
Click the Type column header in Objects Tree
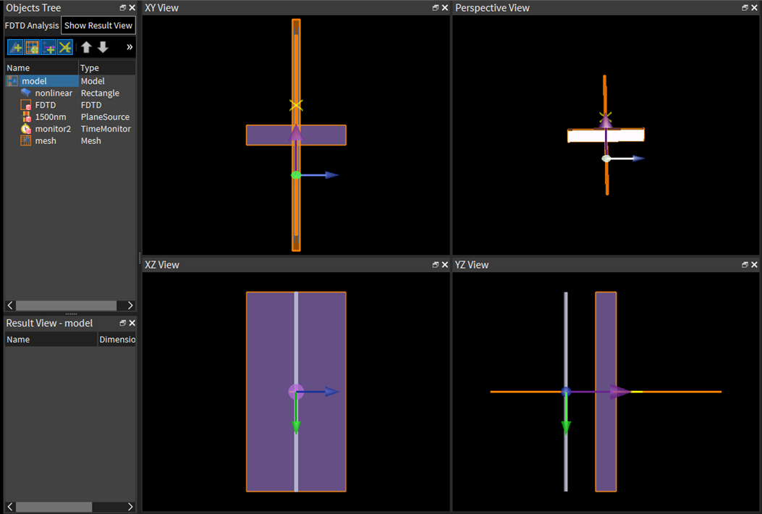(x=107, y=68)
